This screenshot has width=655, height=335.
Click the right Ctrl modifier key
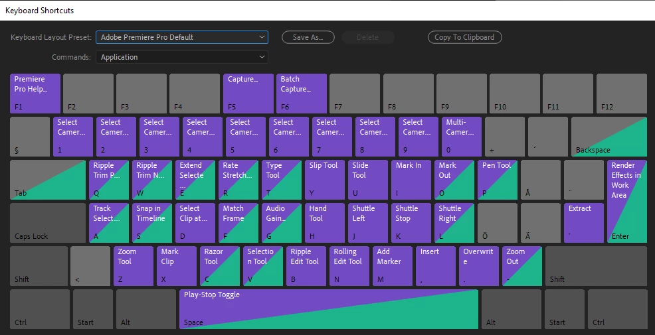pos(617,309)
